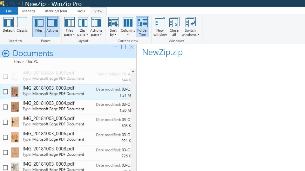Image resolution: width=305 pixels, height=171 pixels.
Task: Click Close all windows icon
Action: point(174,22)
